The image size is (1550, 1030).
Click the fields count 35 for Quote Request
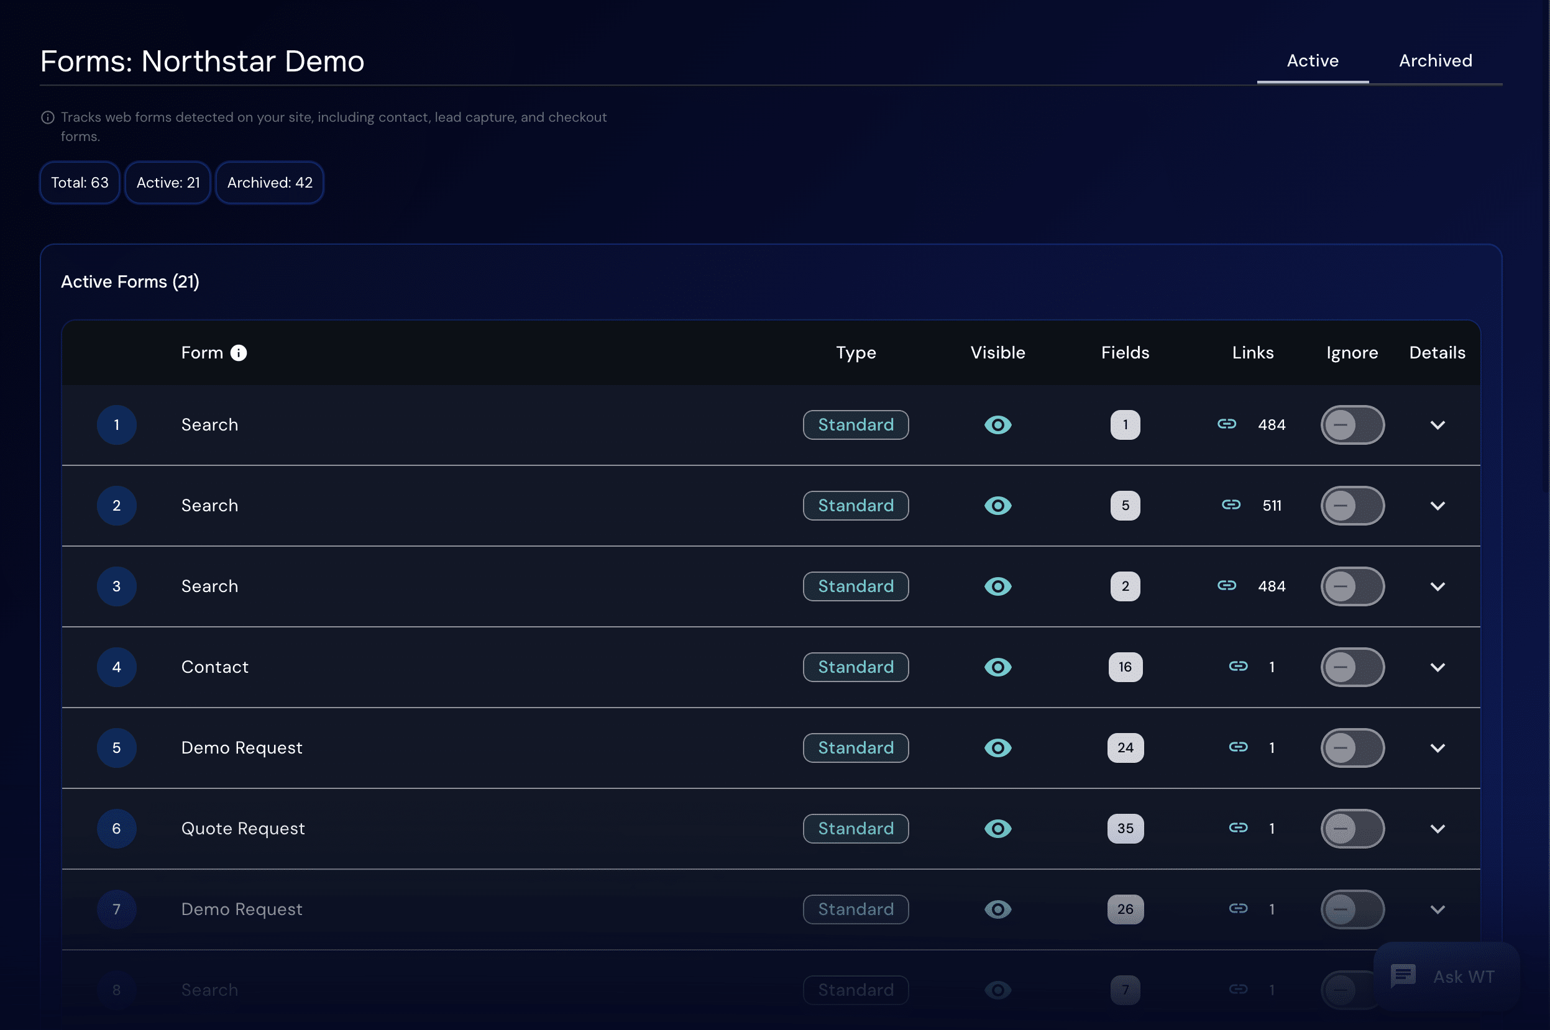(x=1126, y=829)
